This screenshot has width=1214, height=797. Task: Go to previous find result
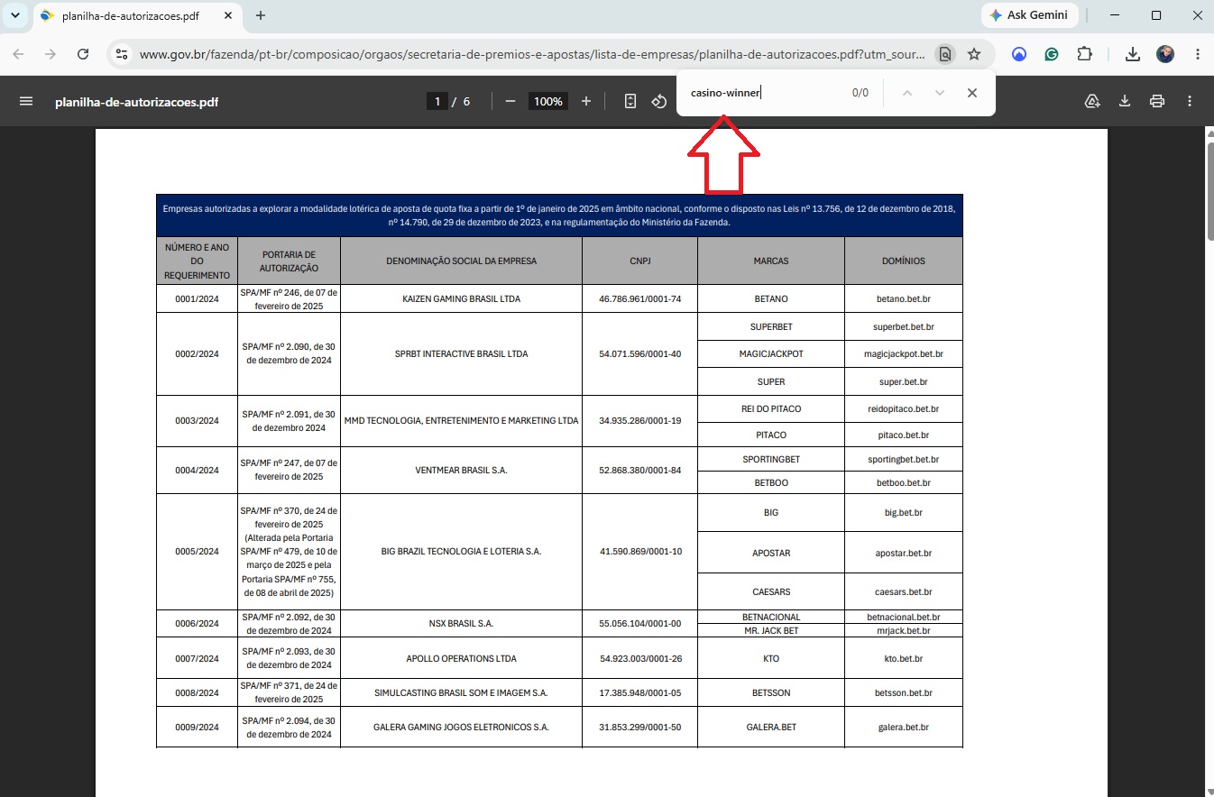[907, 93]
